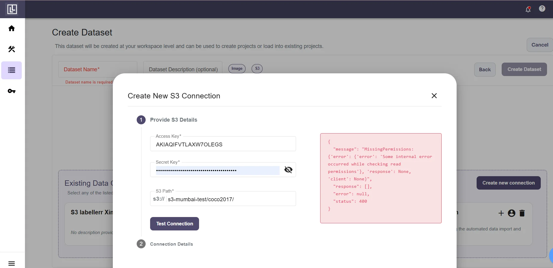Viewport: 553px width, 268px height.
Task: Select step 2 Connection Details
Action: tap(165, 244)
